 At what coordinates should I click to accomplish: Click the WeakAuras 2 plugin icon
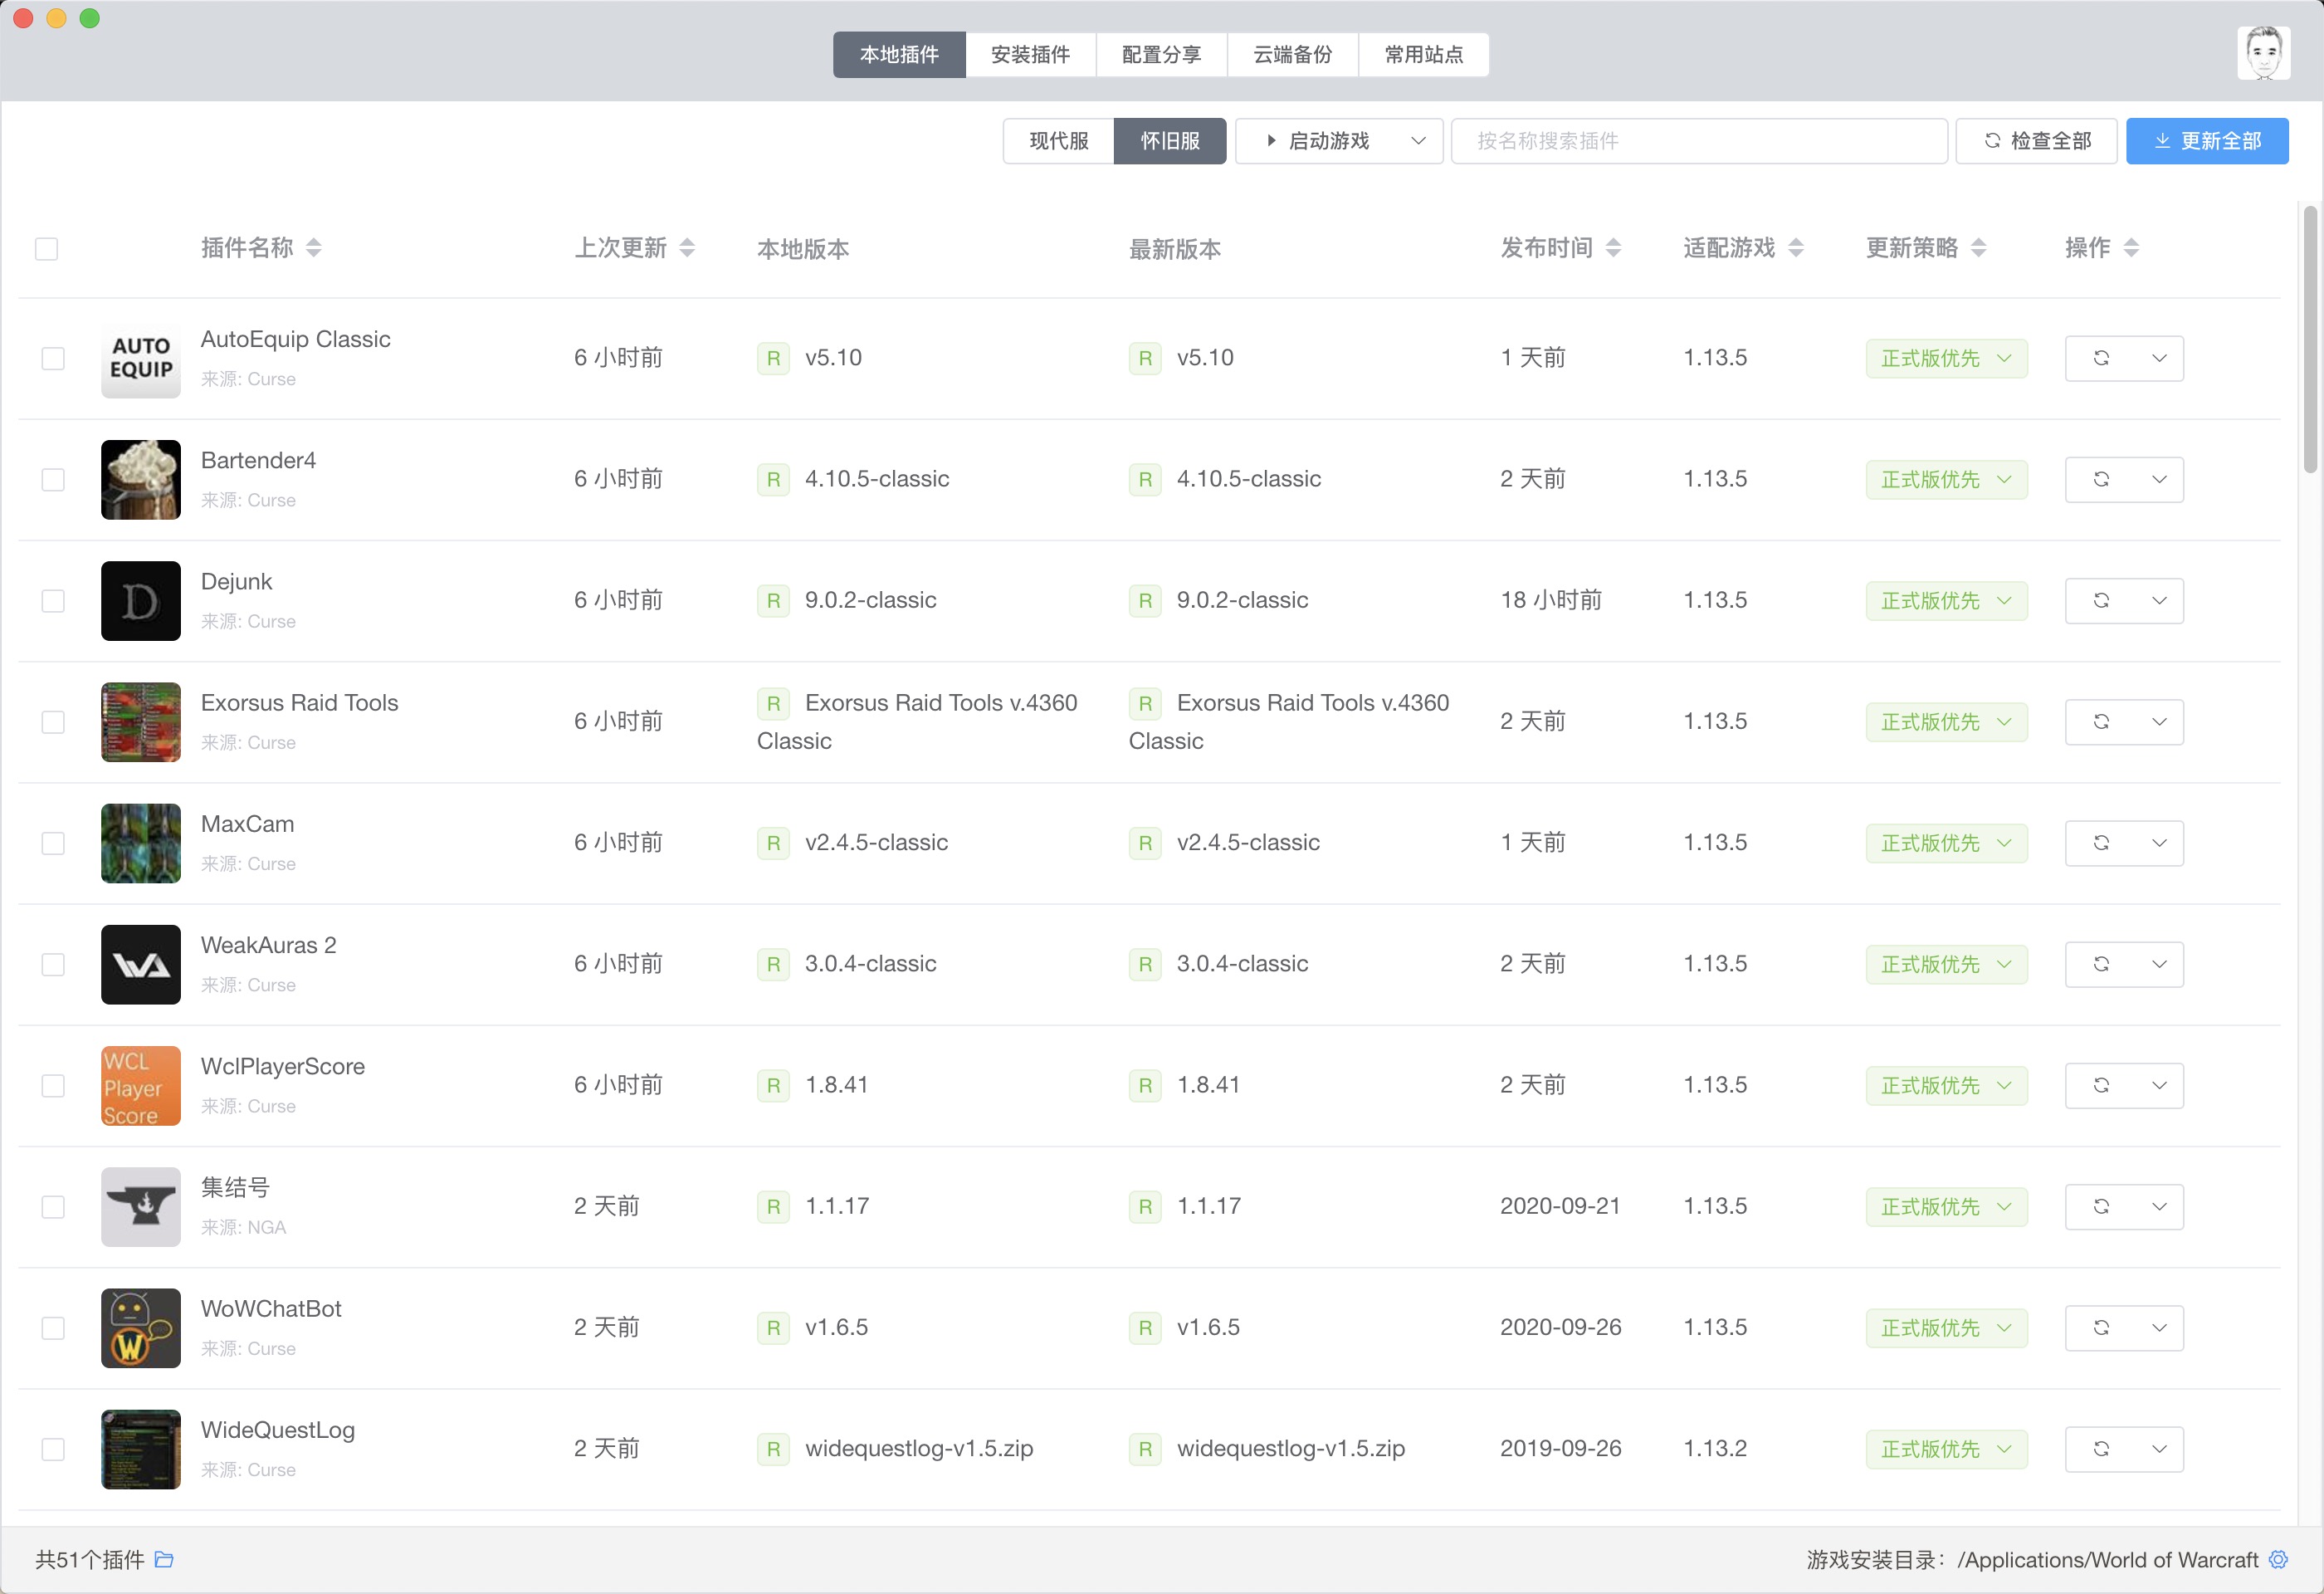tap(140, 964)
